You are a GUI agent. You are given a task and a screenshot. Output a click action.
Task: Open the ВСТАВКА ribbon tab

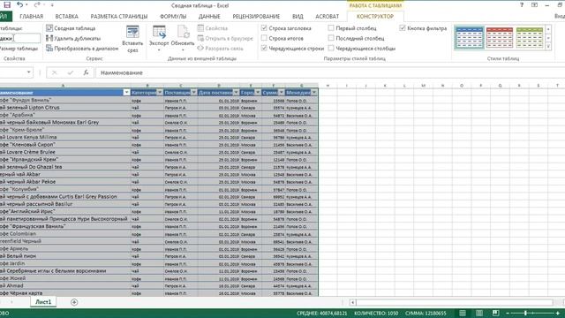click(x=67, y=16)
